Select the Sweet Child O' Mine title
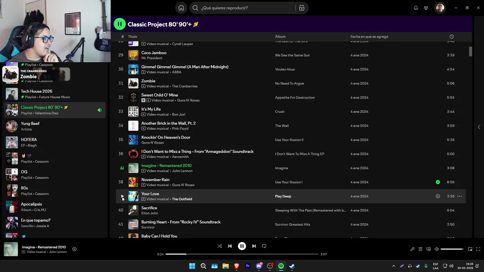Viewport: 484px width, 272px height. click(160, 95)
